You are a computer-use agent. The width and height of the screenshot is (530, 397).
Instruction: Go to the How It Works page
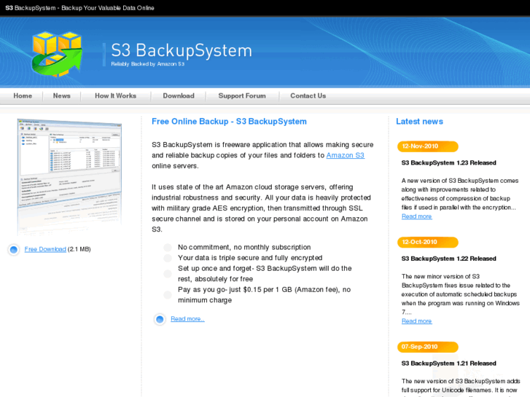(116, 95)
